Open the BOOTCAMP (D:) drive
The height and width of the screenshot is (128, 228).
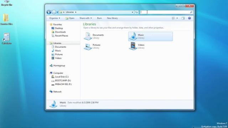(x=63, y=81)
